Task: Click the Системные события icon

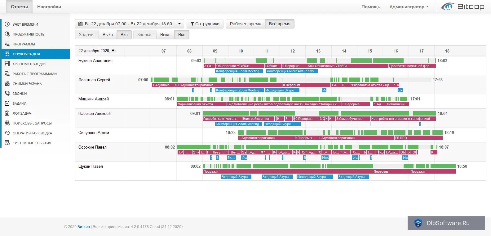Action: tap(7, 143)
